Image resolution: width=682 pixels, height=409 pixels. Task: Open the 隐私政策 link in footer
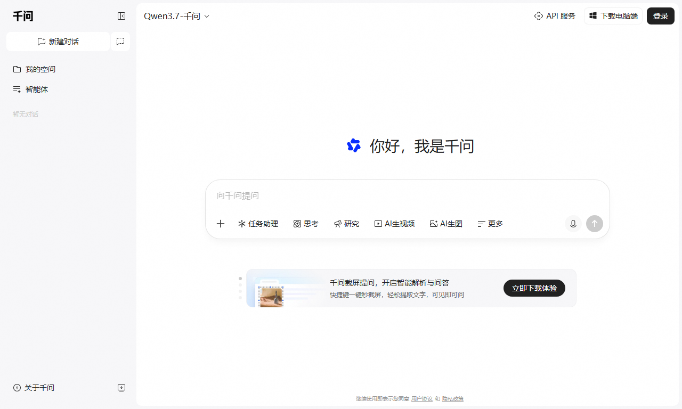coord(453,399)
